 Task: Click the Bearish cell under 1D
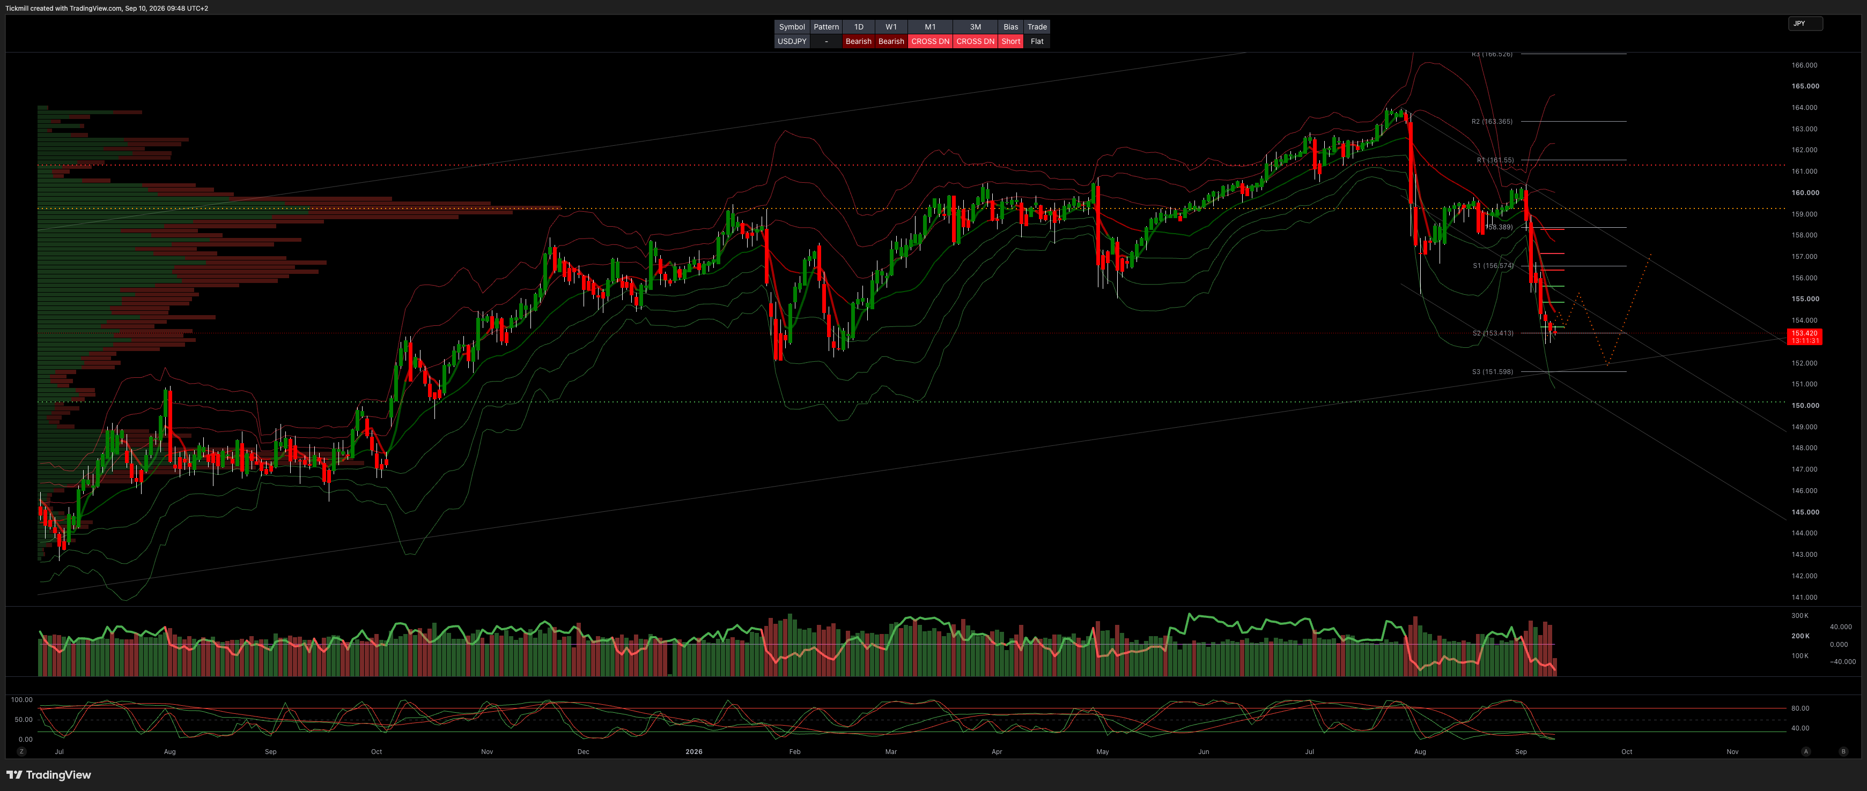859,41
